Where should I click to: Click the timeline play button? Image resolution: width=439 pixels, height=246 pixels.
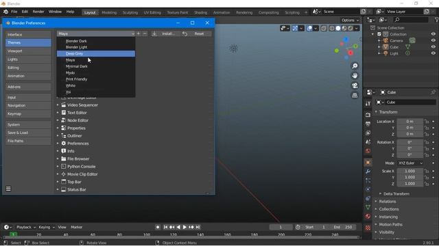point(185,228)
